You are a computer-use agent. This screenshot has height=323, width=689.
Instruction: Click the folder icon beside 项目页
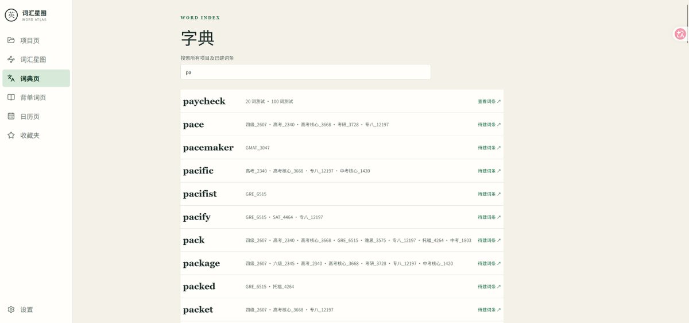click(11, 40)
